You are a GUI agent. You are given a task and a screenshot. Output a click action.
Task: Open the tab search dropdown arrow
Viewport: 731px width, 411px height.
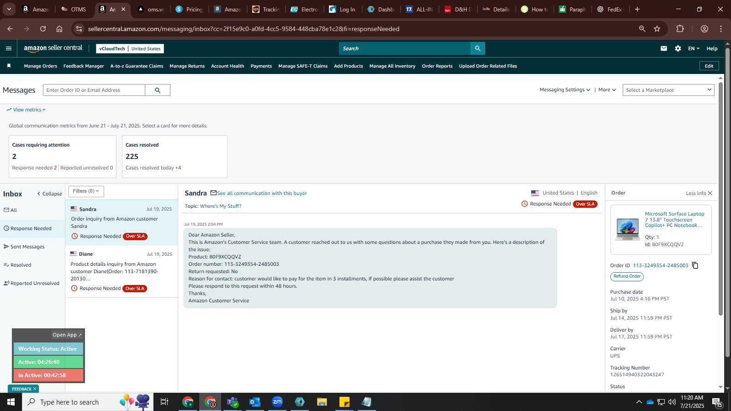click(x=9, y=9)
